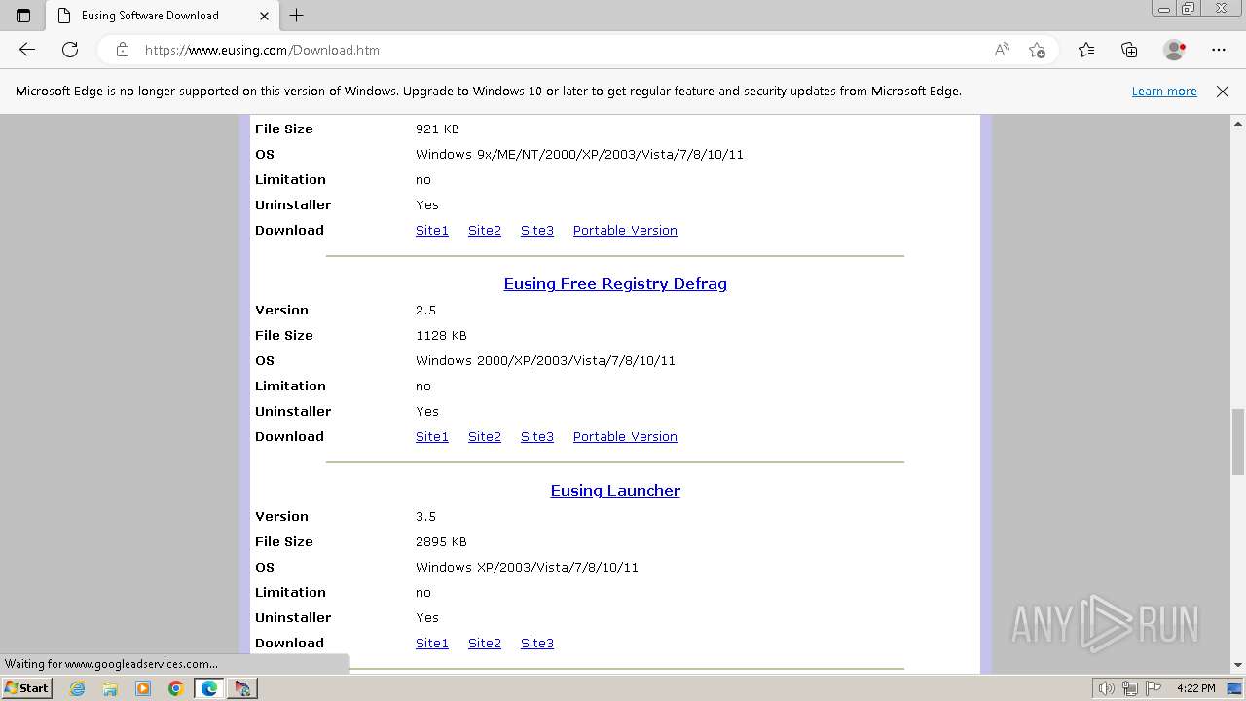Select Launcher OS text Windows XP/2003/Vista/7/8/10/11
Screen dimensions: 1246x701
[x=527, y=568]
